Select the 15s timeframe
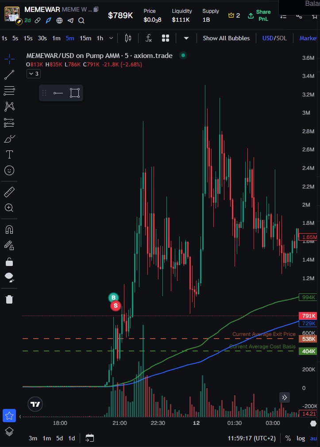 pyautogui.click(x=28, y=38)
